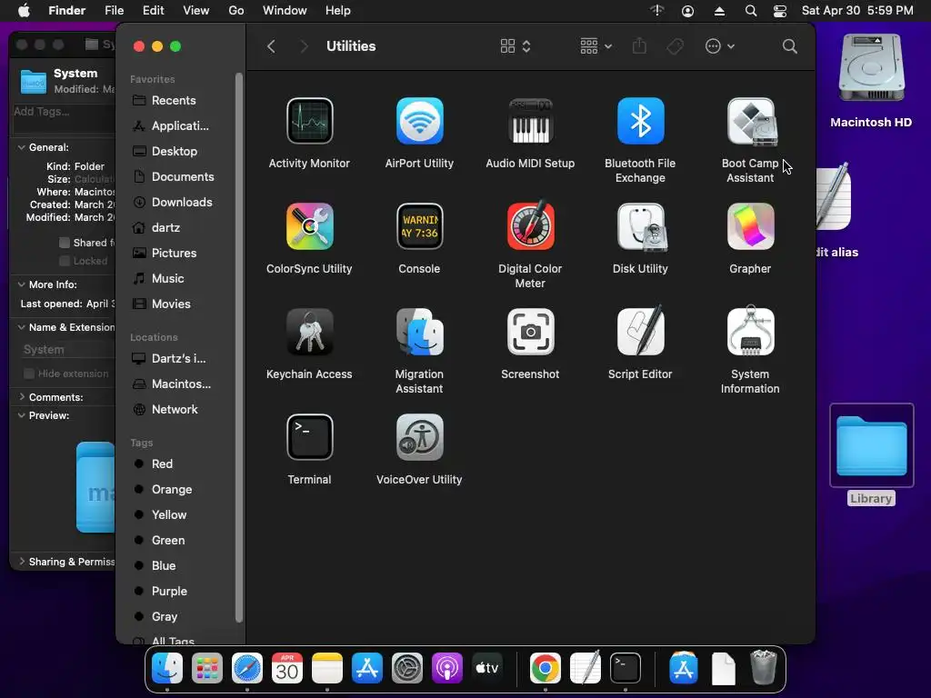The image size is (931, 698).
Task: Select the Console app icon
Action: (x=419, y=226)
